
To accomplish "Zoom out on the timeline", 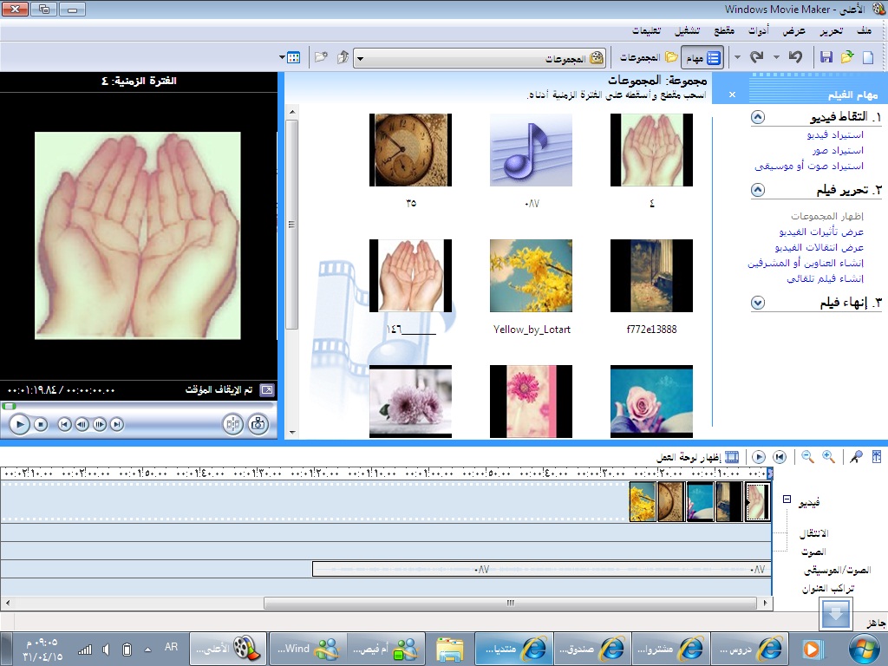I will click(807, 456).
